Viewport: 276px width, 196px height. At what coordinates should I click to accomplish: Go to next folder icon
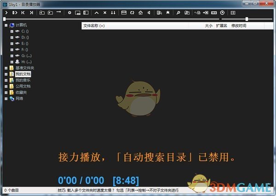(50, 13)
